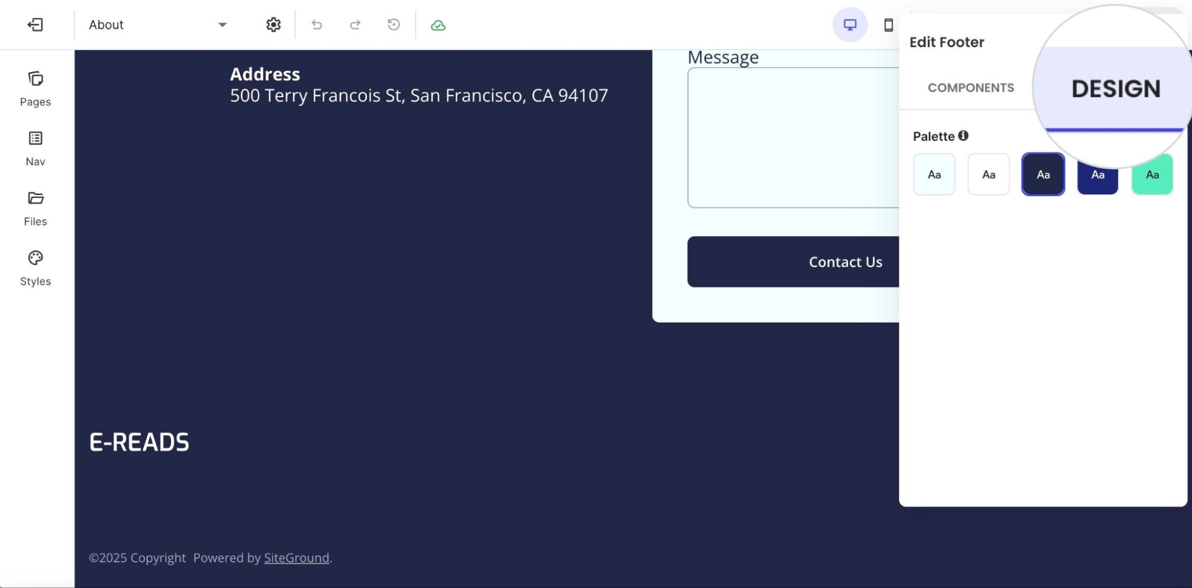Click the 500 Terry Francois St address
The width and height of the screenshot is (1192, 588).
point(419,95)
